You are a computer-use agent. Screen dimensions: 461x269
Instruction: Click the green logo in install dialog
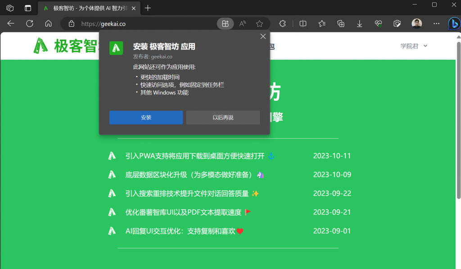click(116, 48)
